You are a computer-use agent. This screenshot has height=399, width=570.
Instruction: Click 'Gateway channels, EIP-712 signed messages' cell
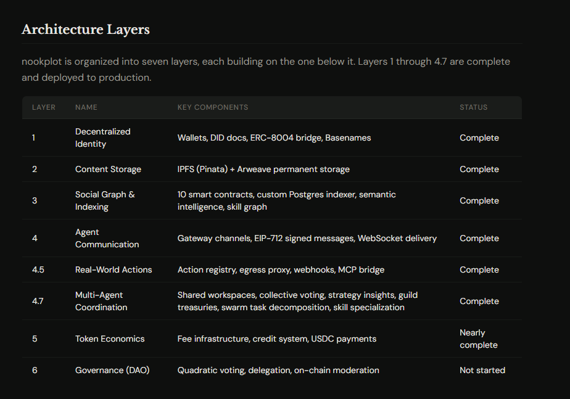pos(307,238)
